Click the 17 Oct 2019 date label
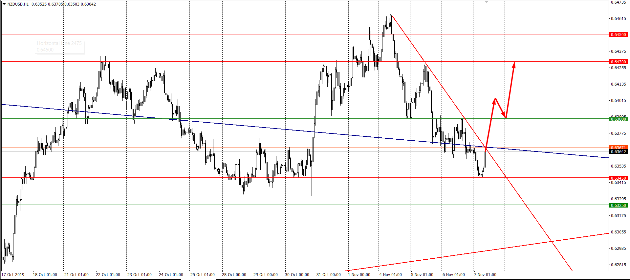The image size is (630, 280). pyautogui.click(x=13, y=275)
